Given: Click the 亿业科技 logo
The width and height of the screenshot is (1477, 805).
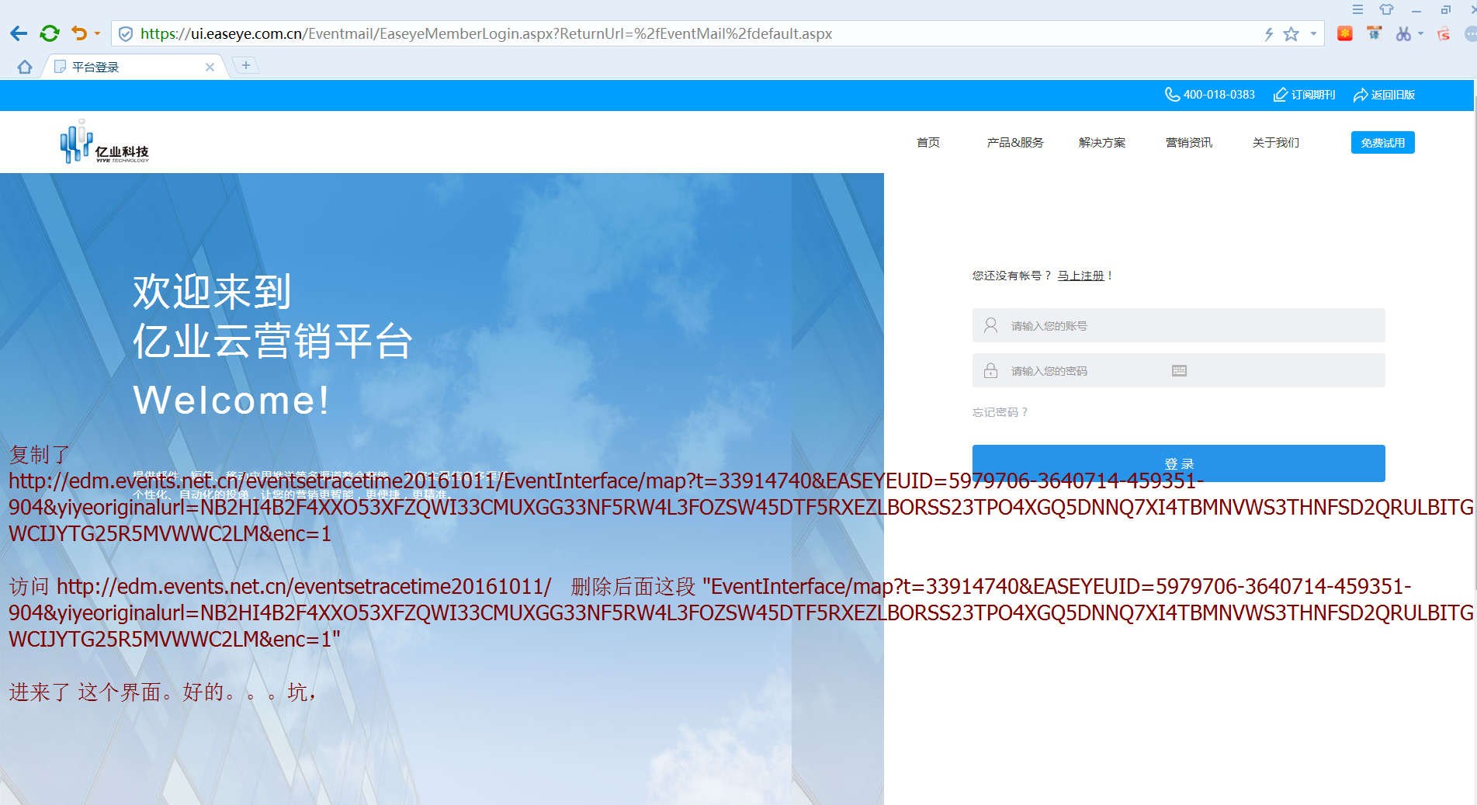Looking at the screenshot, I should (x=105, y=141).
